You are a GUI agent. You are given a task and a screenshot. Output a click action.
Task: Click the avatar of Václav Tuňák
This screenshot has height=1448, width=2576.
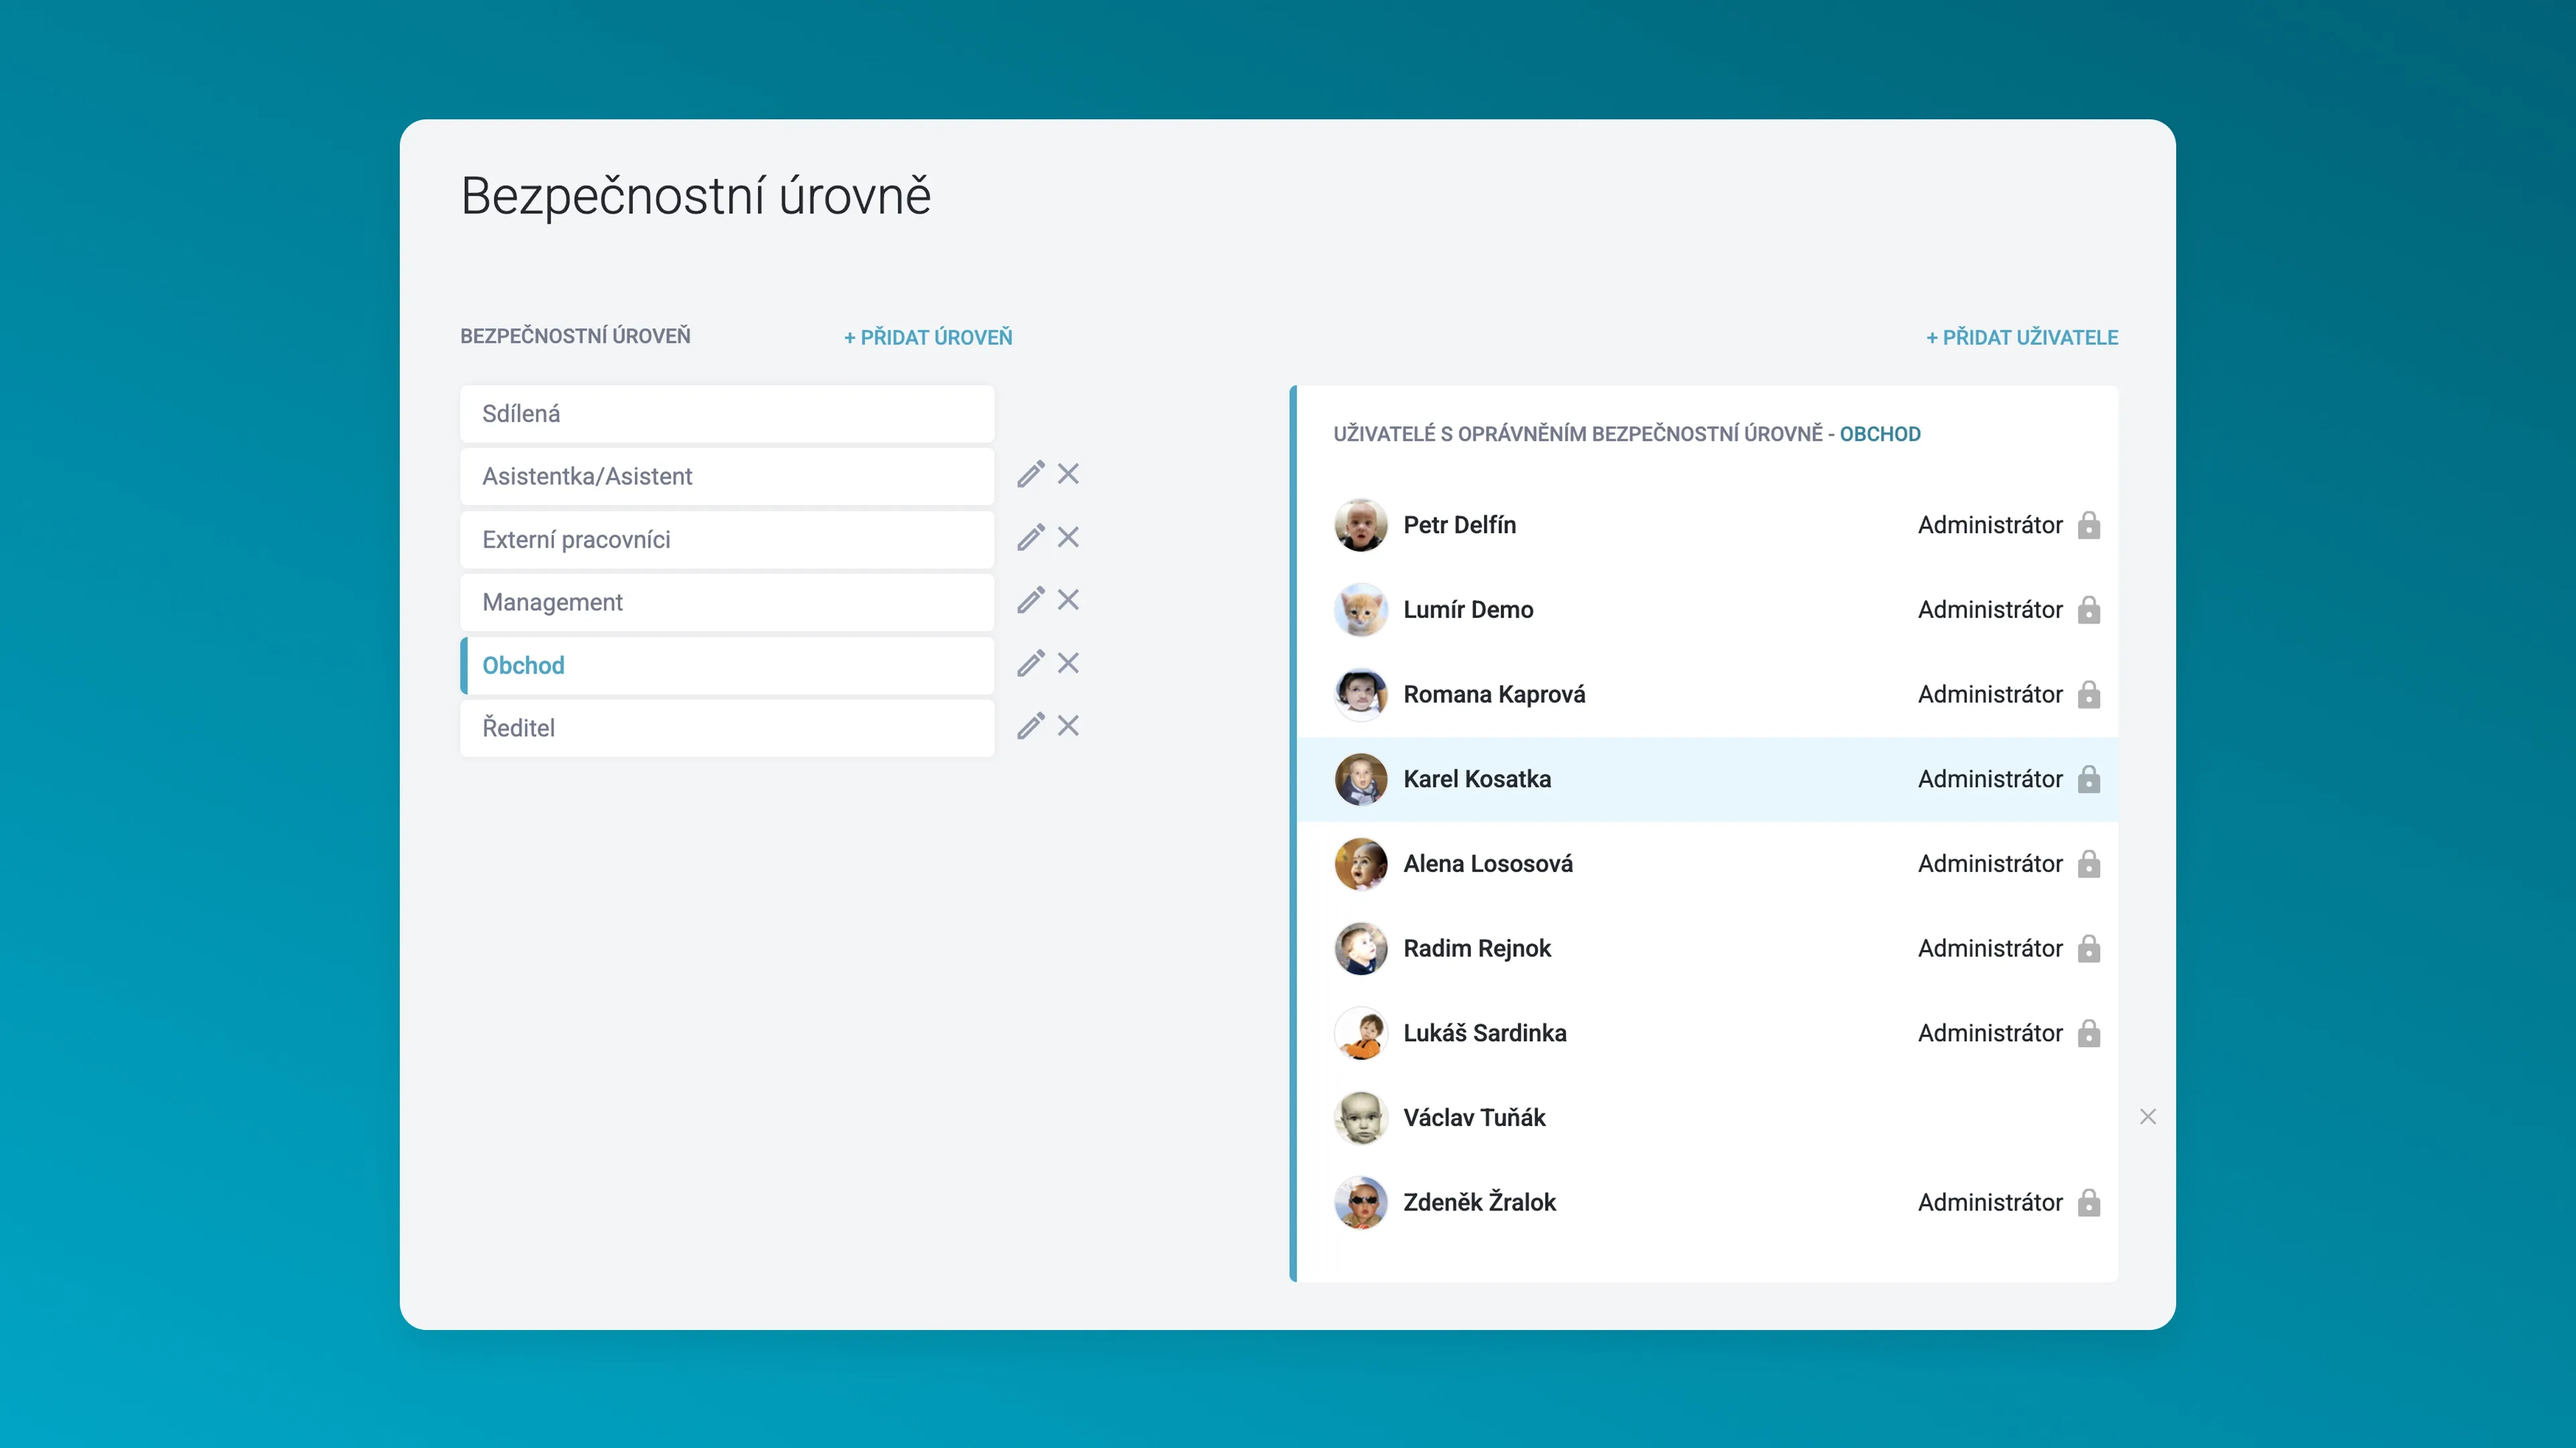pos(1361,1118)
